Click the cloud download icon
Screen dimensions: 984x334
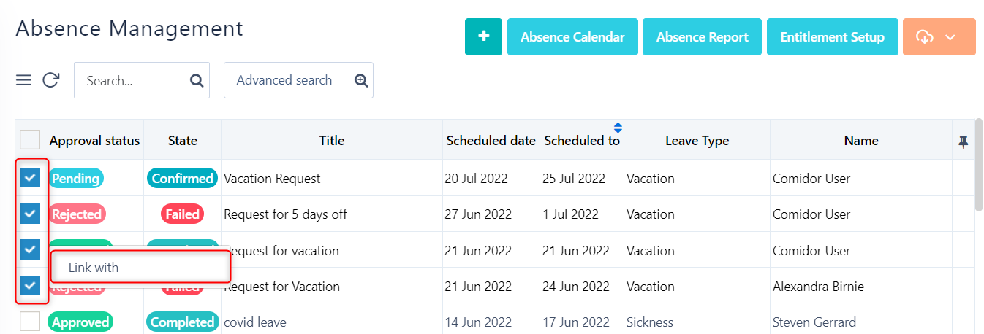pos(925,37)
